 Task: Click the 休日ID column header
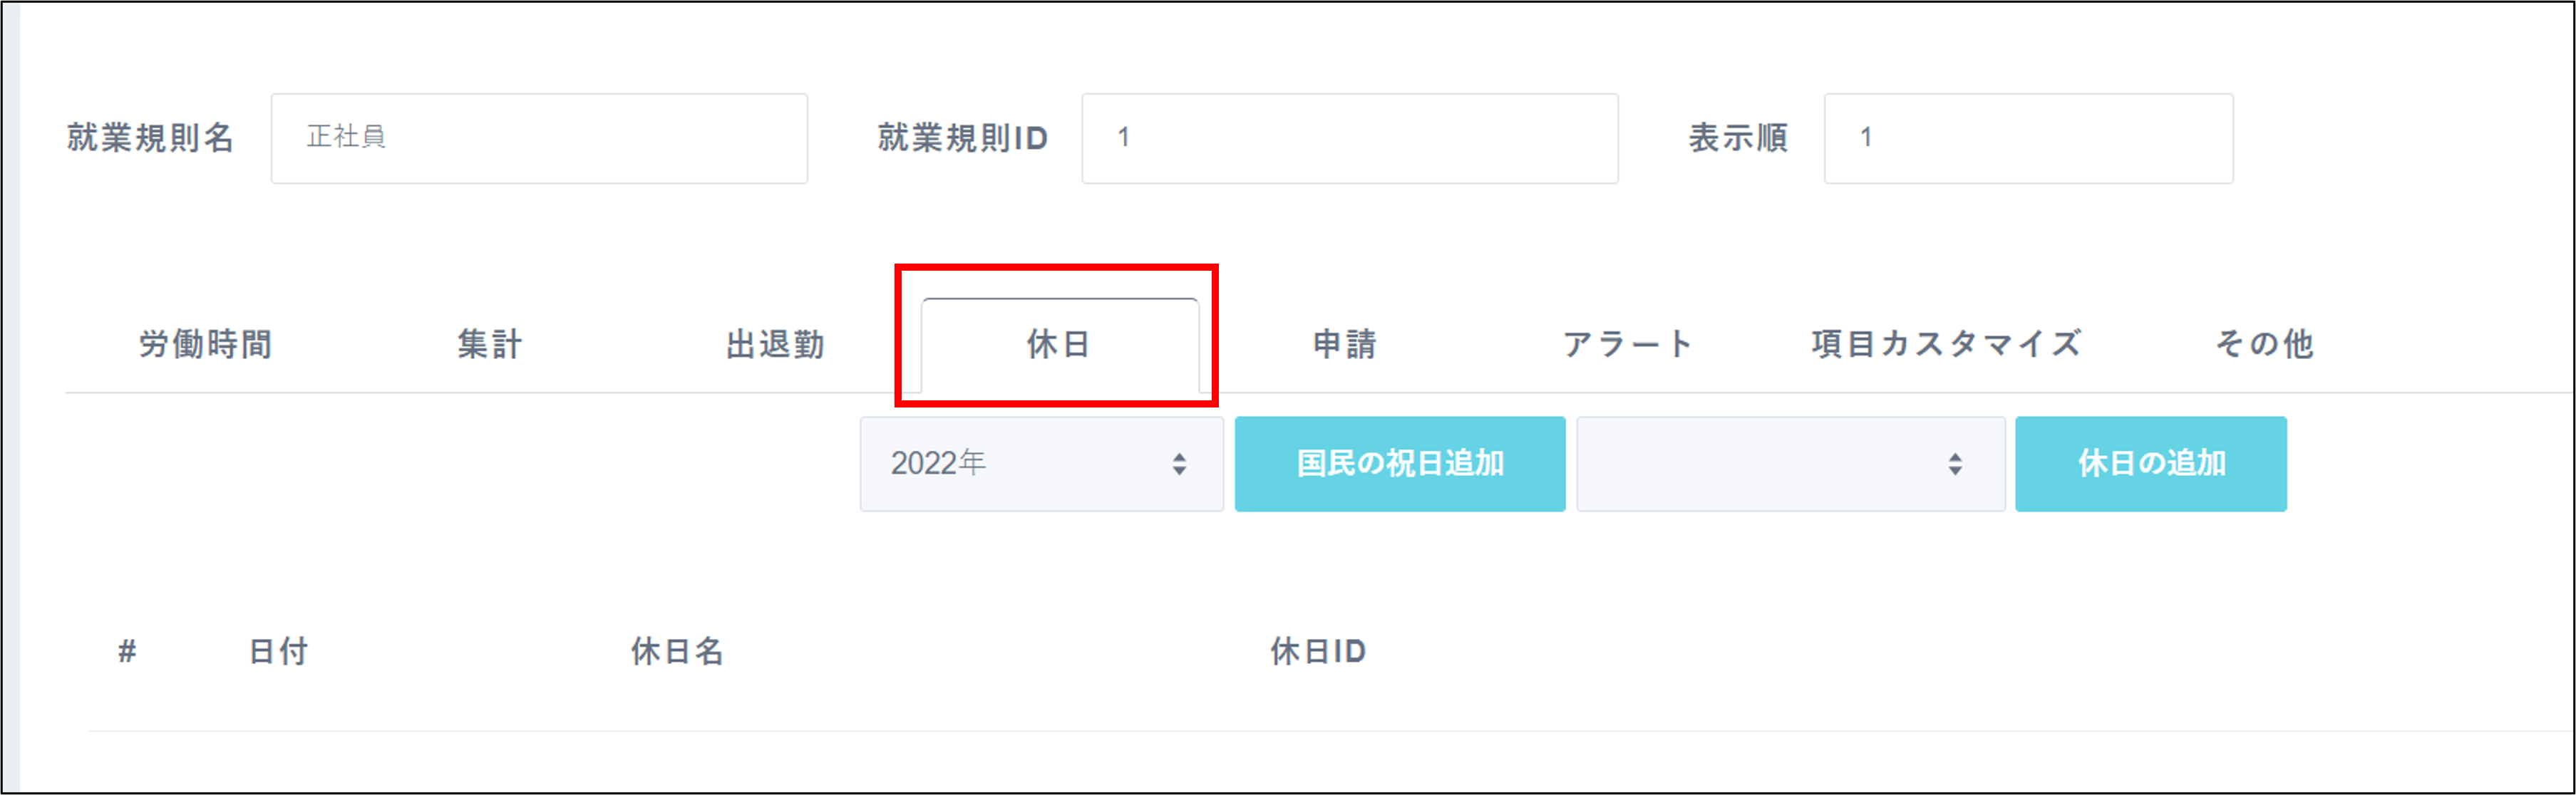(x=1318, y=652)
